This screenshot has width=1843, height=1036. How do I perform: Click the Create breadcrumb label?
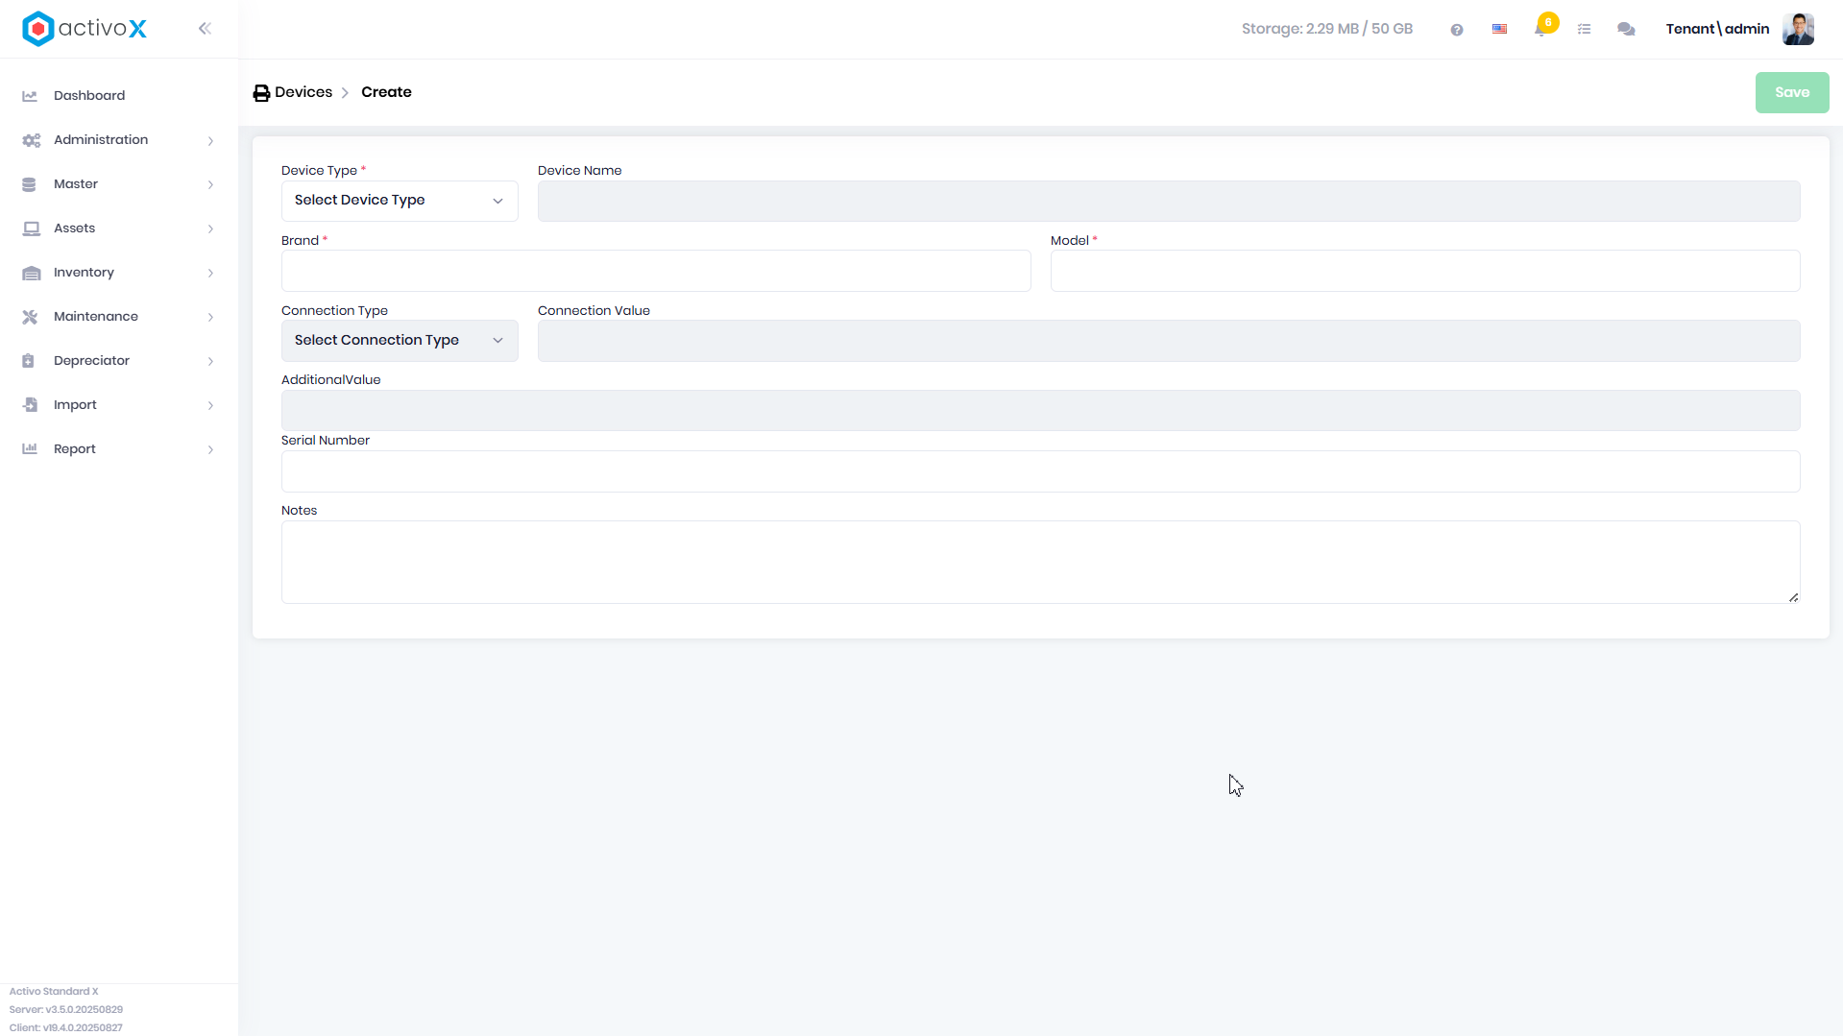coord(386,92)
